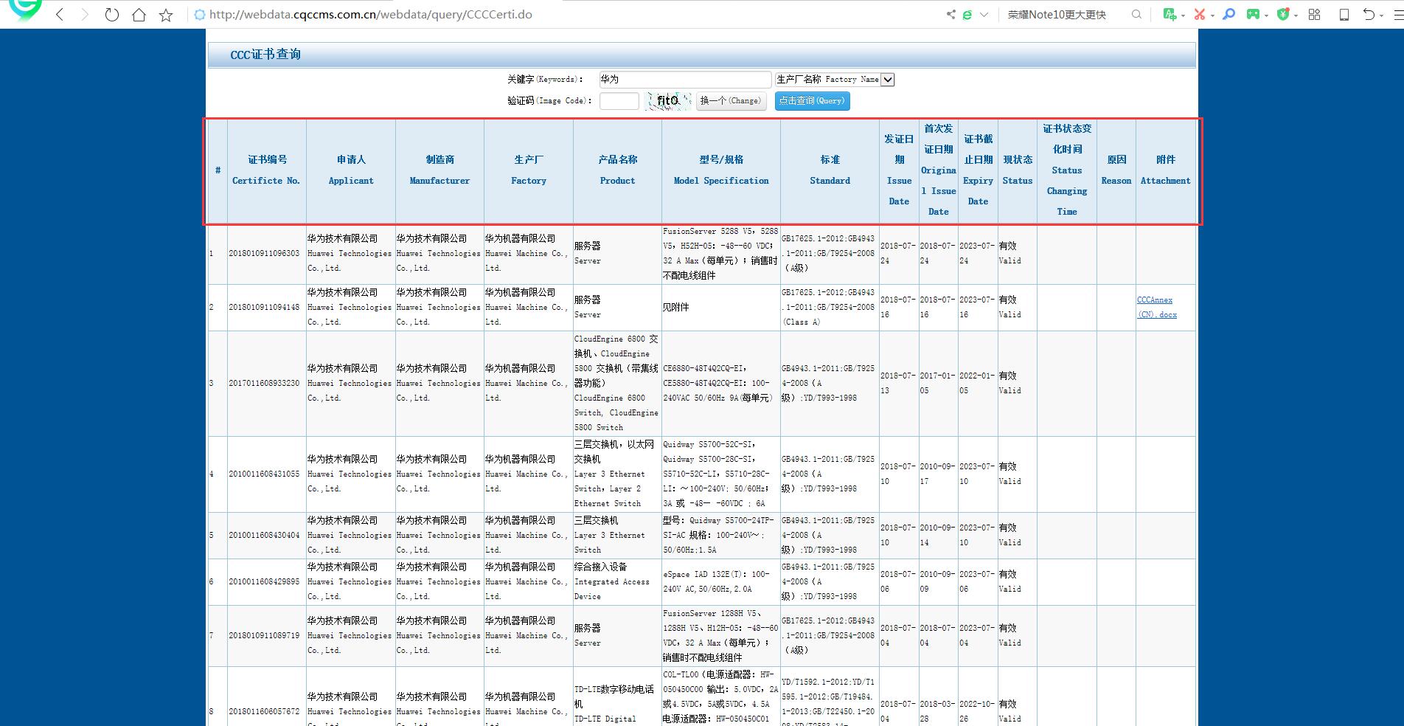This screenshot has width=1404, height=726.
Task: Click the CCC证书查询 page title
Action: coord(265,55)
